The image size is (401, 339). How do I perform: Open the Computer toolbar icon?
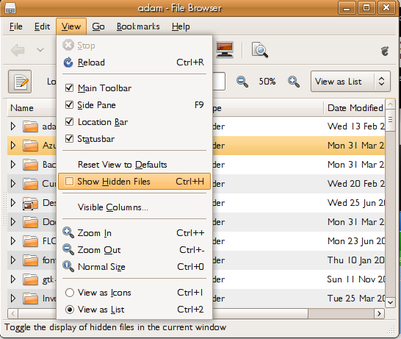tap(224, 49)
